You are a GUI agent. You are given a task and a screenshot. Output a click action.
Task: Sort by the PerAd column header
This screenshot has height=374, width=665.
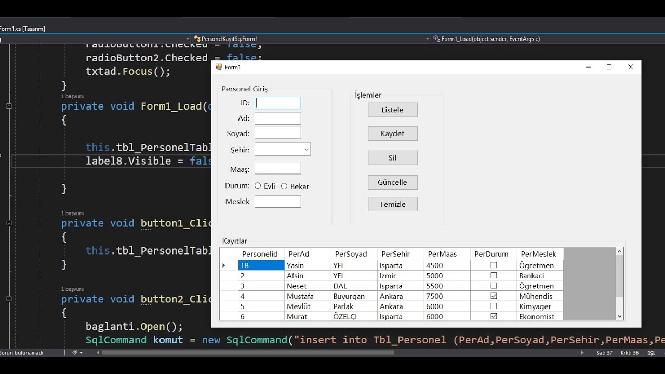[308, 254]
